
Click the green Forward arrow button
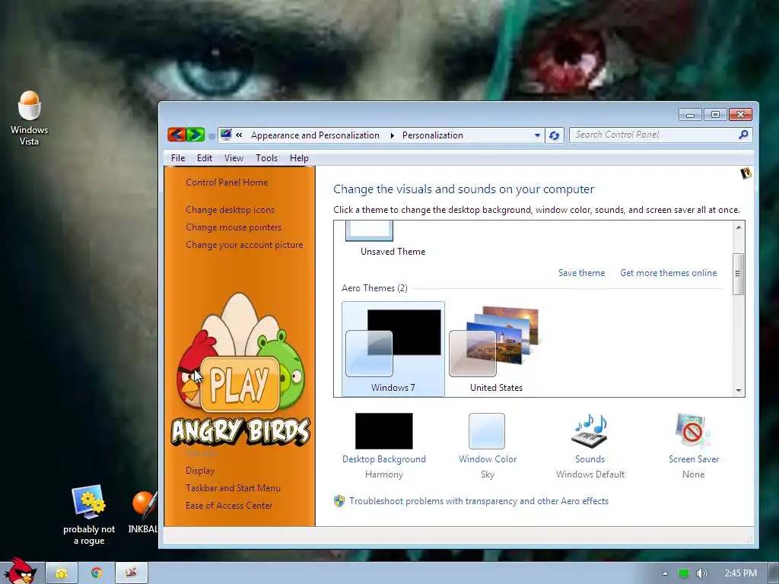[x=196, y=135]
